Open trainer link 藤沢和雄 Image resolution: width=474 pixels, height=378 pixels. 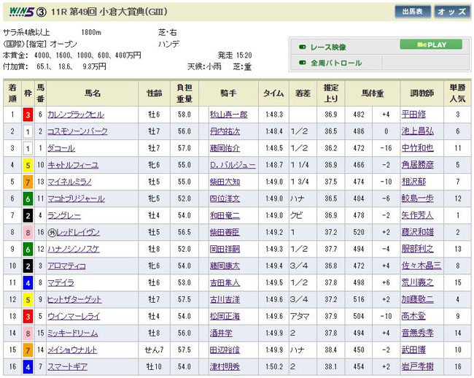417,232
